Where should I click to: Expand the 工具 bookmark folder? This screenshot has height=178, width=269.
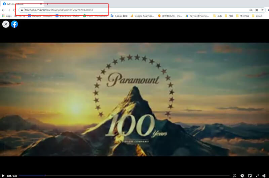(x=218, y=16)
